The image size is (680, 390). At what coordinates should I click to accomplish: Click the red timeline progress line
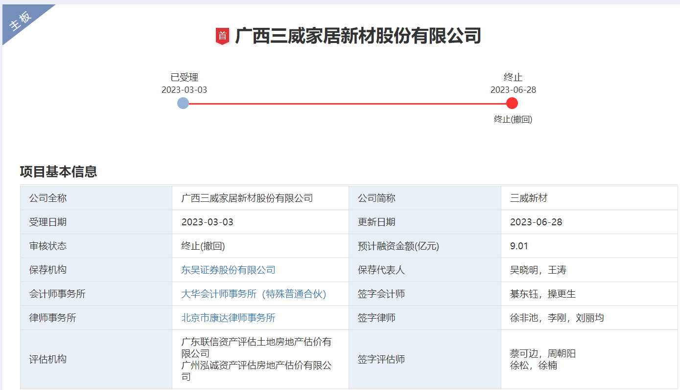[x=348, y=104]
